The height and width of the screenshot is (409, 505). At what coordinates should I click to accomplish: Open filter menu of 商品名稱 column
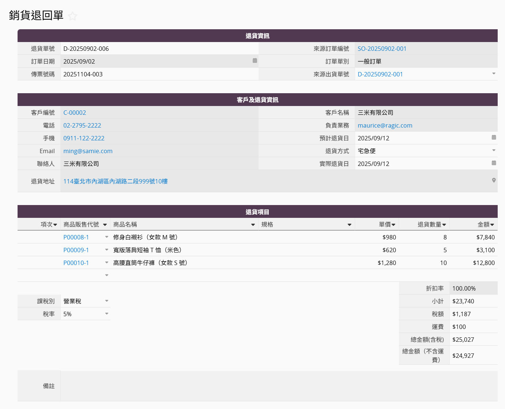pyautogui.click(x=253, y=225)
